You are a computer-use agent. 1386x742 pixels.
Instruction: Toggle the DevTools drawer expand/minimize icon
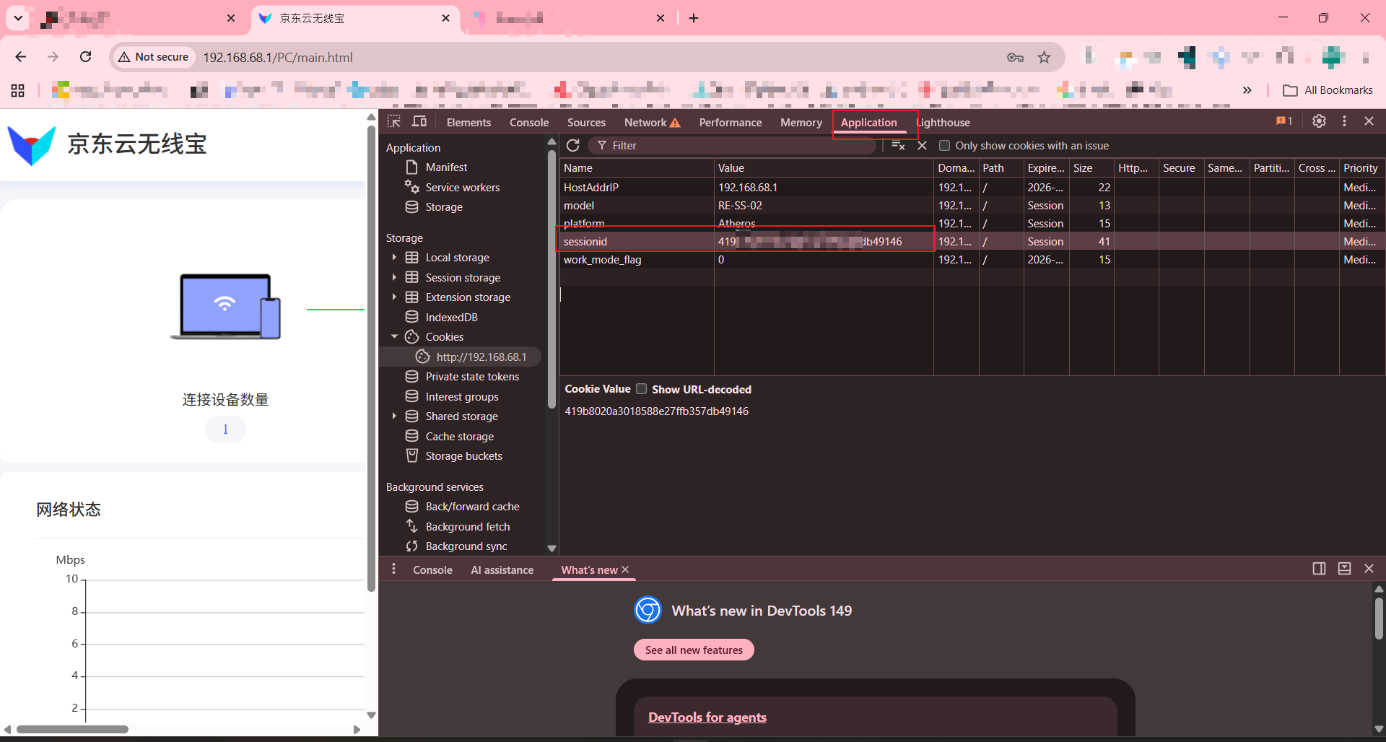pyautogui.click(x=1344, y=569)
